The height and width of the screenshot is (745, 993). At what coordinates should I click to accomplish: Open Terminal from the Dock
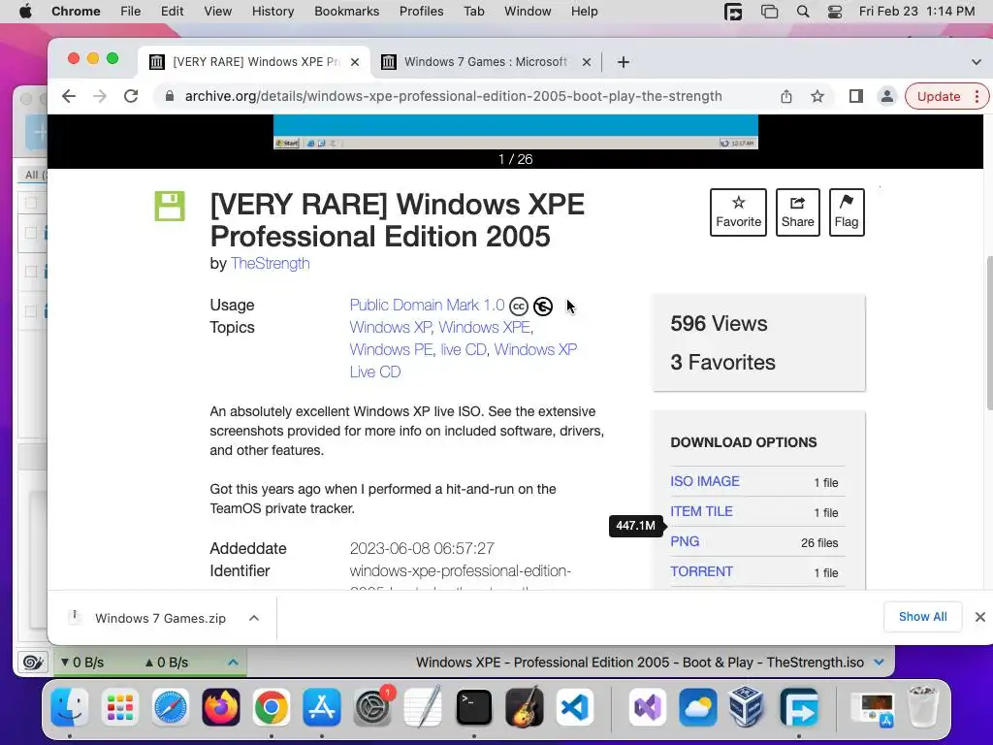point(473,707)
